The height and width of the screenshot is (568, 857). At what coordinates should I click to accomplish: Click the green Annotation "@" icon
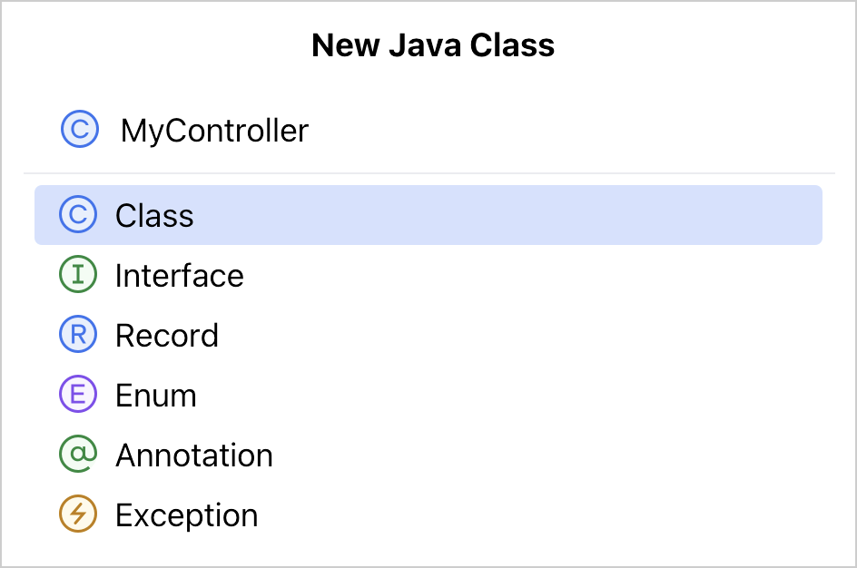click(x=77, y=455)
